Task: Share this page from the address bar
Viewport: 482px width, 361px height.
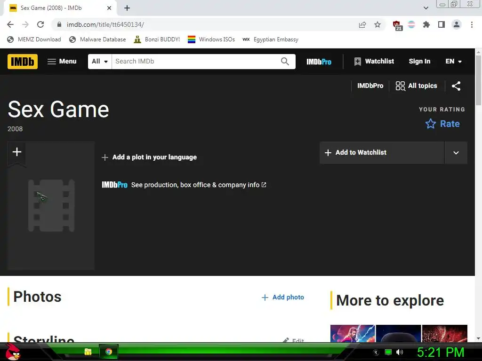Action: tap(362, 24)
